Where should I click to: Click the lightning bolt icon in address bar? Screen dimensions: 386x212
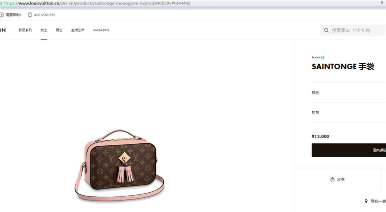383,3
